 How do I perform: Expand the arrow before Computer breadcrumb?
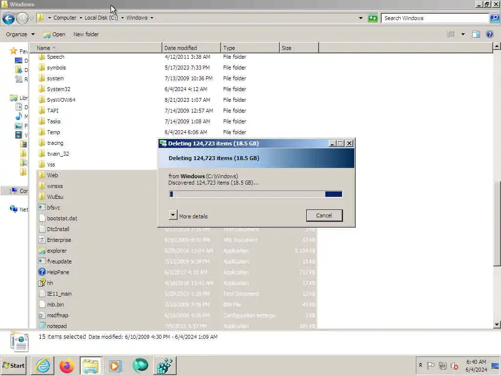[49, 18]
